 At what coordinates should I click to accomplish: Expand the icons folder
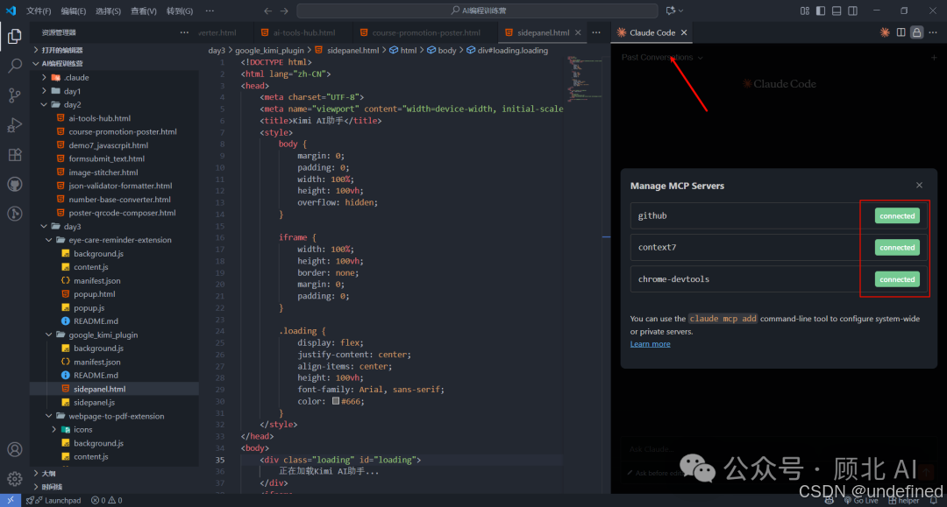point(114,429)
